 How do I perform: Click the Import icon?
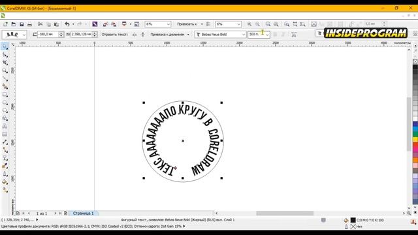click(x=105, y=24)
